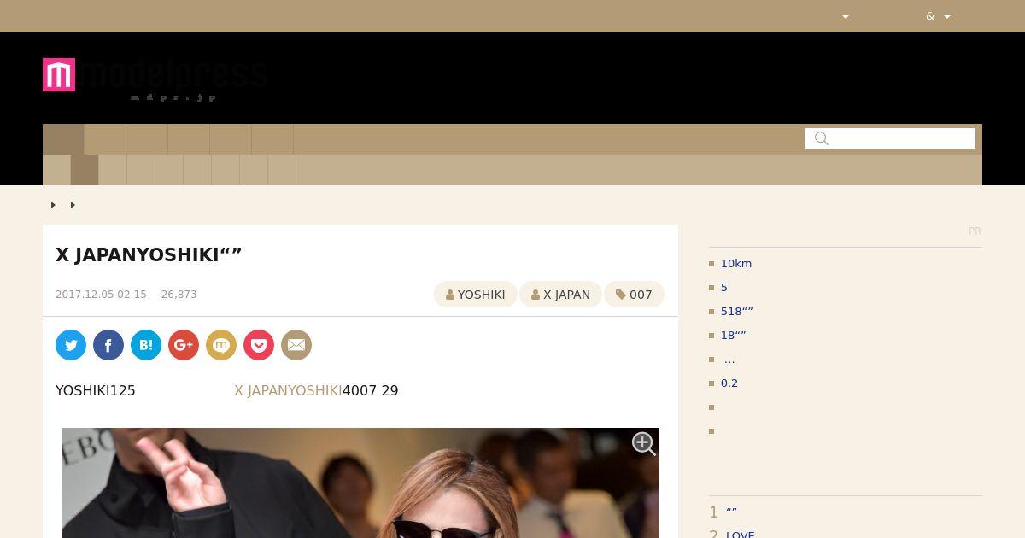Share article on Facebook
This screenshot has height=538, width=1025.
click(108, 345)
